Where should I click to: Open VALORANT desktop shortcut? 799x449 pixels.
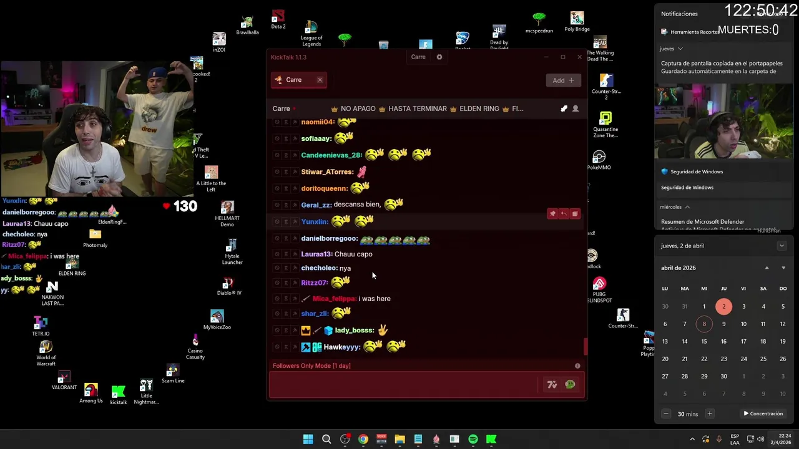click(x=64, y=381)
